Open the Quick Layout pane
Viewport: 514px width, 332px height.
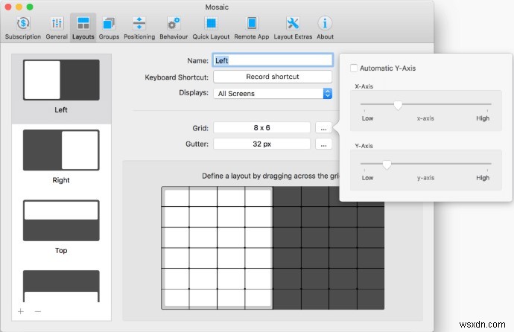pos(212,28)
